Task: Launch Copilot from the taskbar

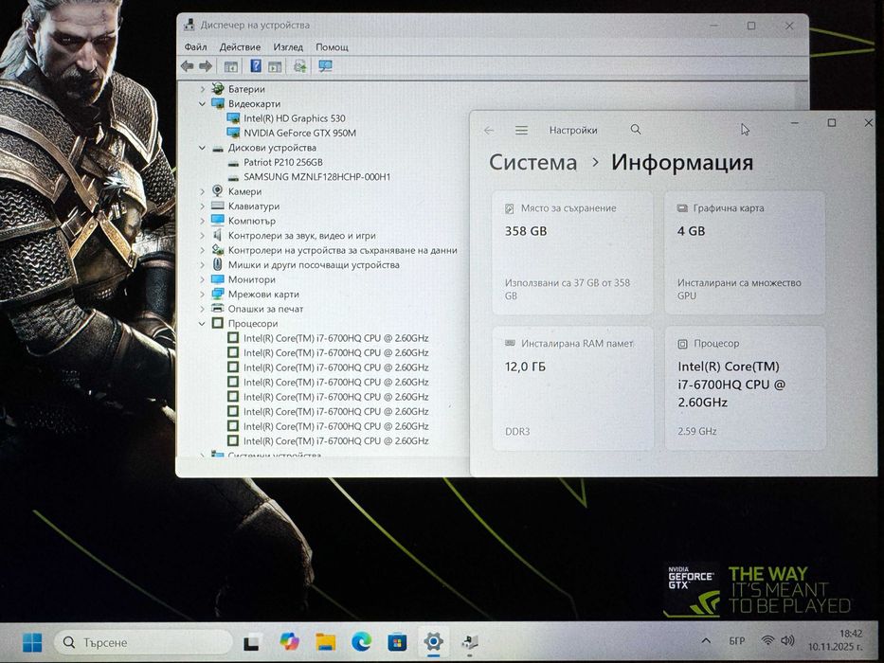Action: (289, 641)
